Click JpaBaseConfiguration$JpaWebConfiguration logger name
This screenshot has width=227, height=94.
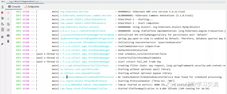click(87, 39)
